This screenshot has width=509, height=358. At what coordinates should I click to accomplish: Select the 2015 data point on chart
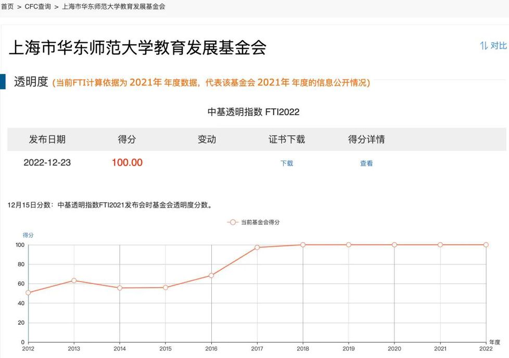coord(166,288)
